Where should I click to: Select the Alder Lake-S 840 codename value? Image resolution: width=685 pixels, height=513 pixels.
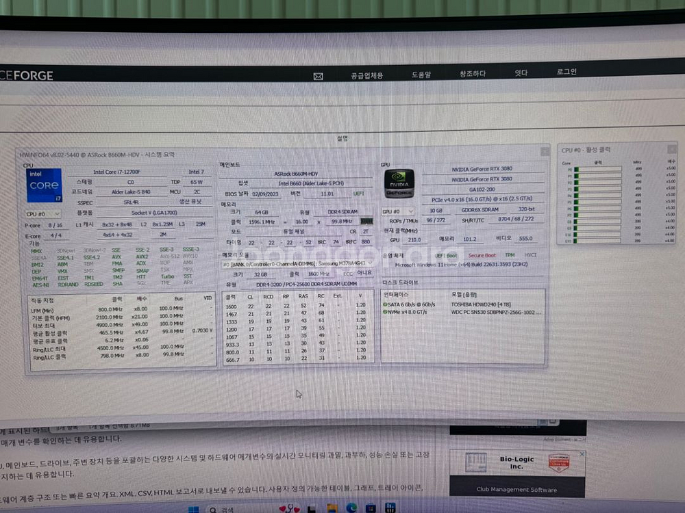(x=131, y=192)
